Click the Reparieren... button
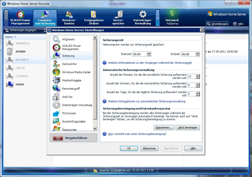This screenshot has width=252, height=177. pos(164,127)
